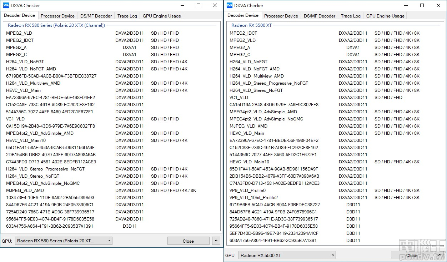Close the left window with the X icon
Image resolution: width=447 pixels, height=262 pixels.
click(215, 5)
